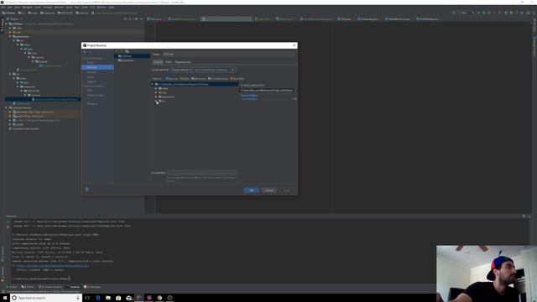The height and width of the screenshot is (302, 537).
Task: Remove selected module with the minus icon
Action: click(122, 51)
